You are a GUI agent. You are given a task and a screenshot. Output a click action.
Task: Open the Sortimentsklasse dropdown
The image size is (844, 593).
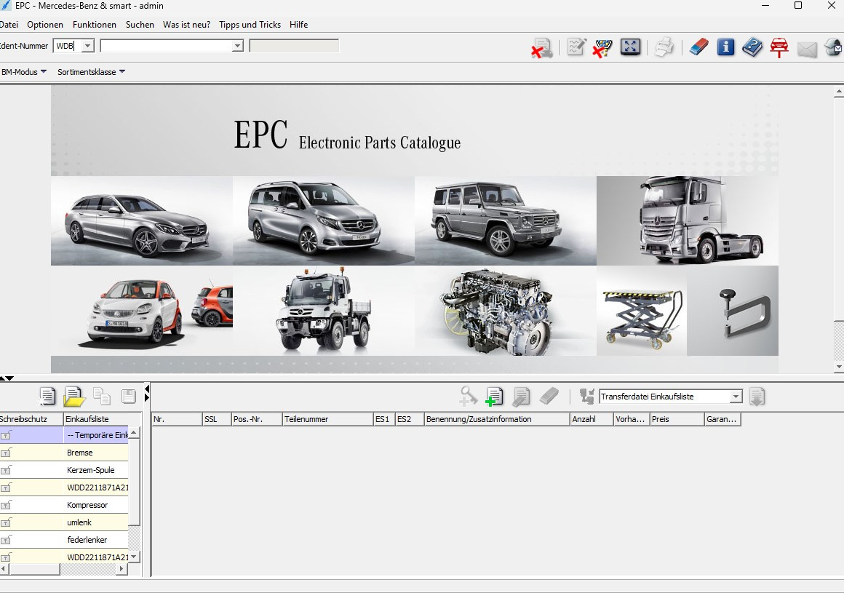(91, 72)
